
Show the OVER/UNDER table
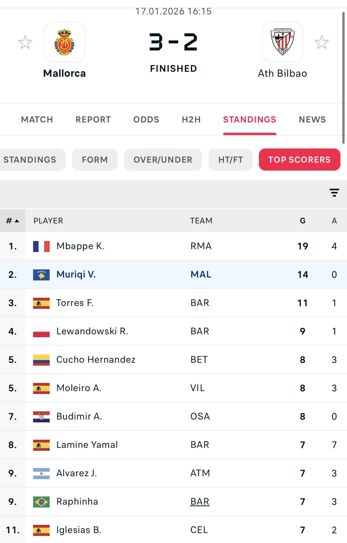(x=163, y=160)
